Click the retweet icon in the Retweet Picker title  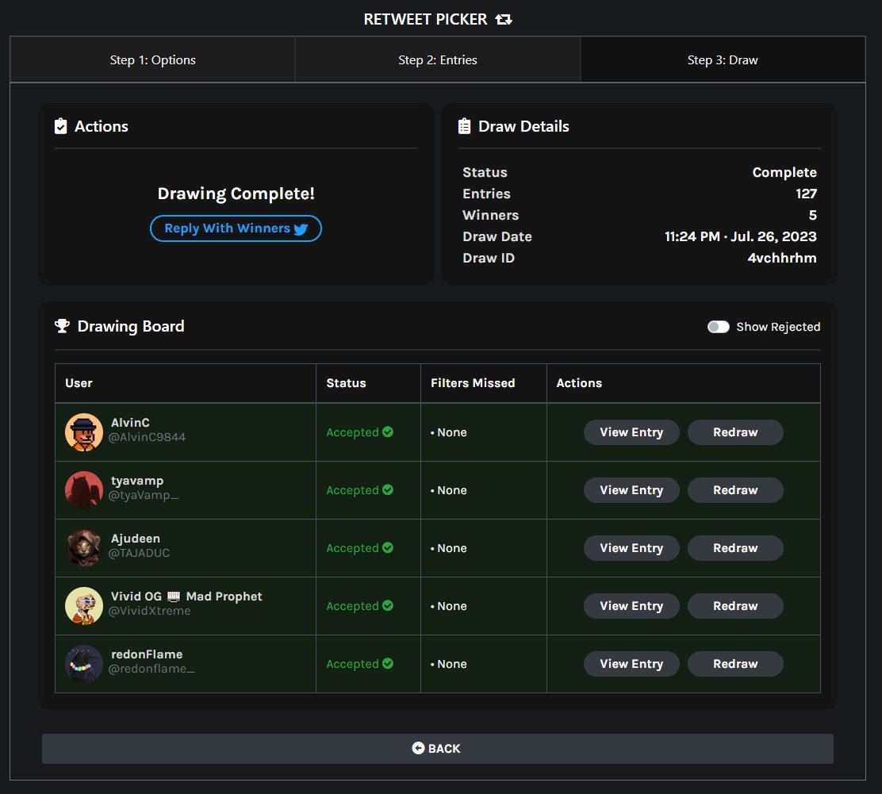pos(504,18)
